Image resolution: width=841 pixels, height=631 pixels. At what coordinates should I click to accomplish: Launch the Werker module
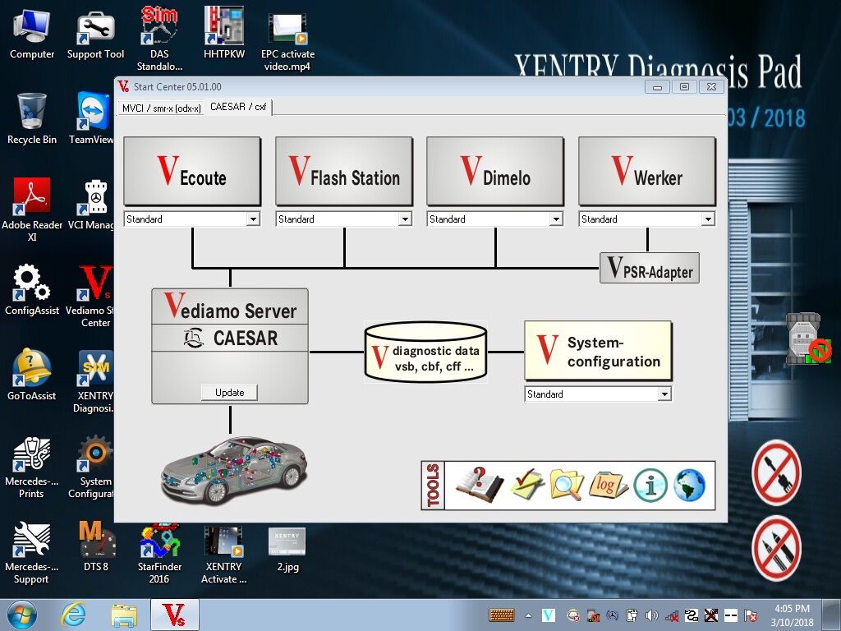647,171
